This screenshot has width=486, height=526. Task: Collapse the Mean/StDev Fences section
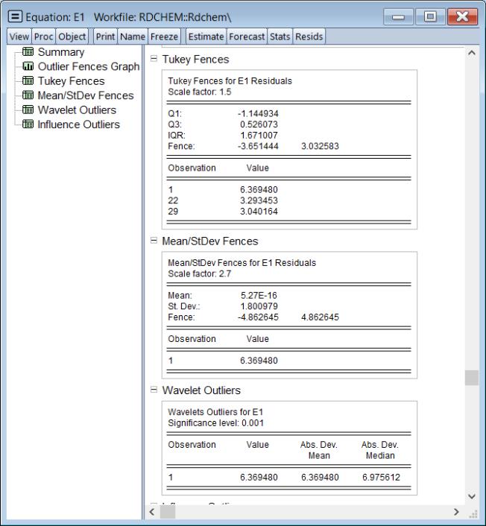[x=155, y=241]
